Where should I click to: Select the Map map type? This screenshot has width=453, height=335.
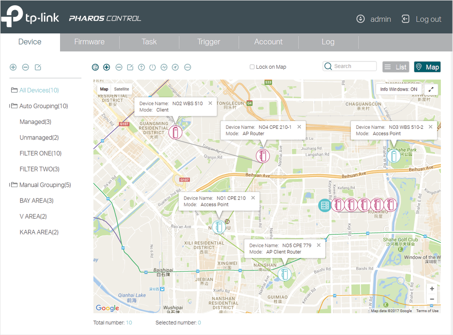click(104, 89)
